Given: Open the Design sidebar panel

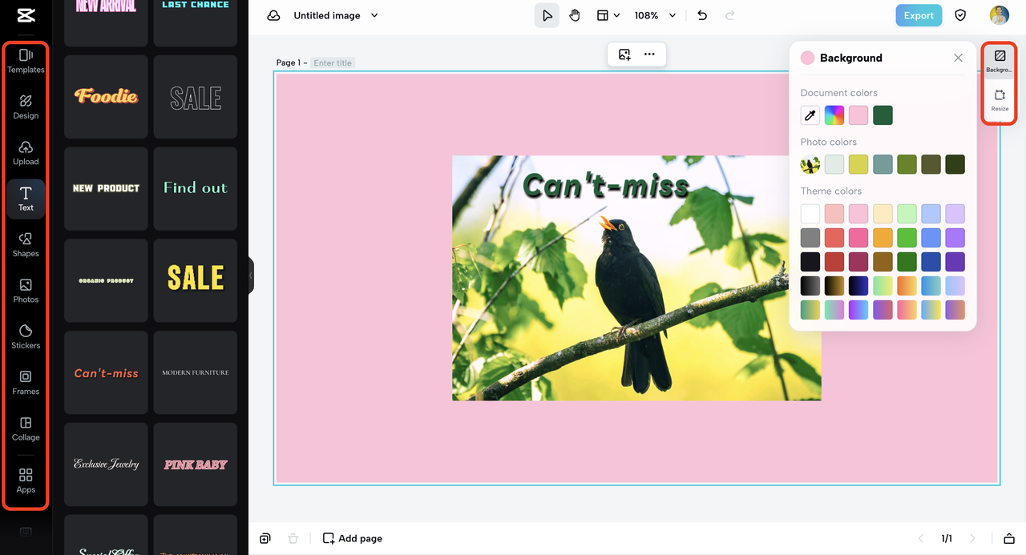Looking at the screenshot, I should coord(26,107).
